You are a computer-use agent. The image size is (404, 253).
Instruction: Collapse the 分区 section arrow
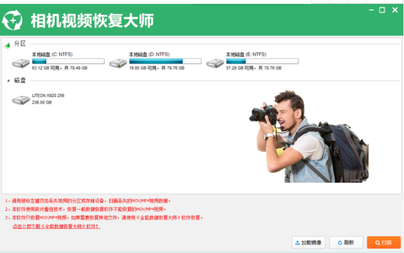[8, 44]
